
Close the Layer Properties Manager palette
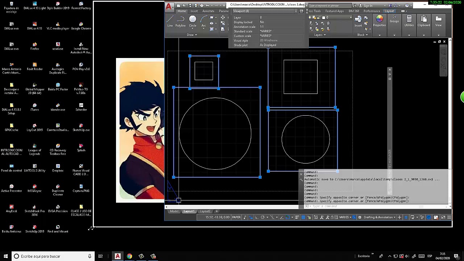click(390, 70)
